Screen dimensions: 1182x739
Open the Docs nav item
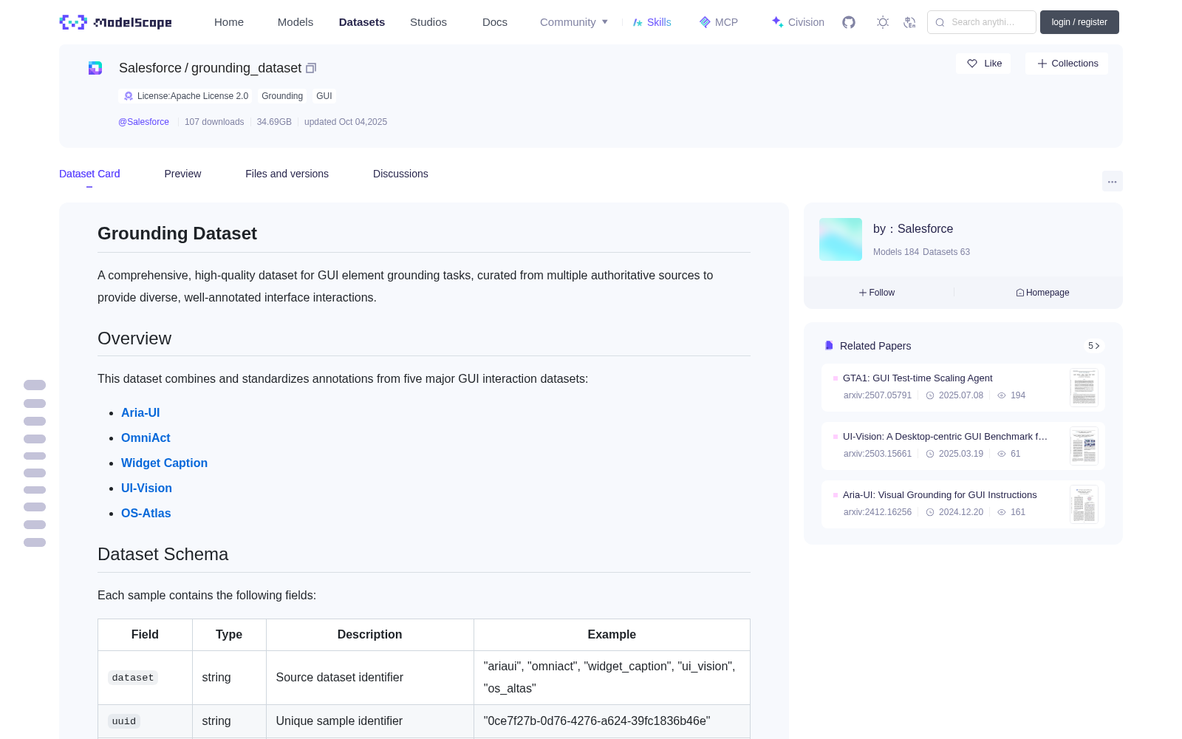[x=495, y=22]
